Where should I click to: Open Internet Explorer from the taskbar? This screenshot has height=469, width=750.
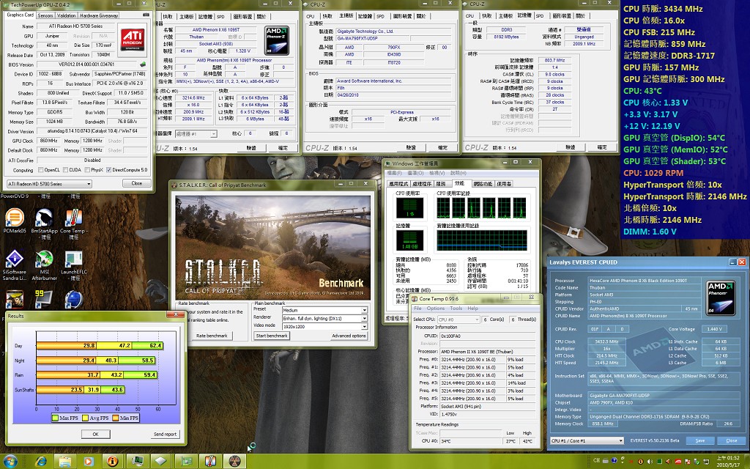click(x=41, y=462)
